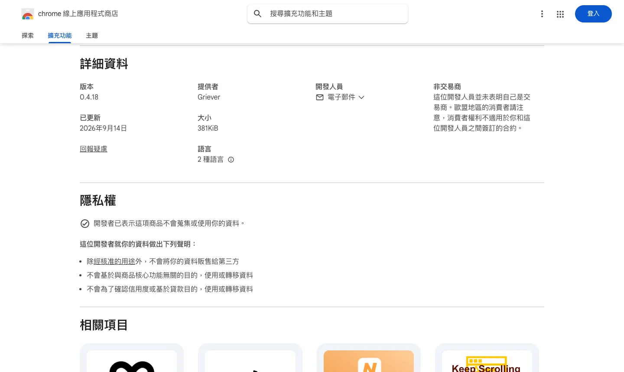The image size is (624, 372).
Task: Click the 2 種語言 text
Action: coord(211,160)
